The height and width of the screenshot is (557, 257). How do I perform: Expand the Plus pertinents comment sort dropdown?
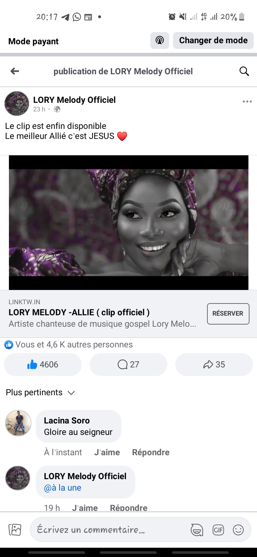(40, 393)
